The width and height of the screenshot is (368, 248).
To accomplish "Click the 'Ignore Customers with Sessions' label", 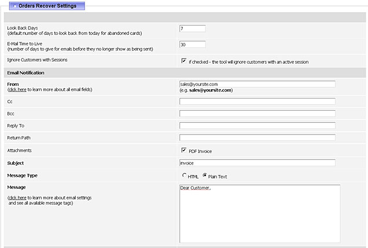I will point(37,60).
